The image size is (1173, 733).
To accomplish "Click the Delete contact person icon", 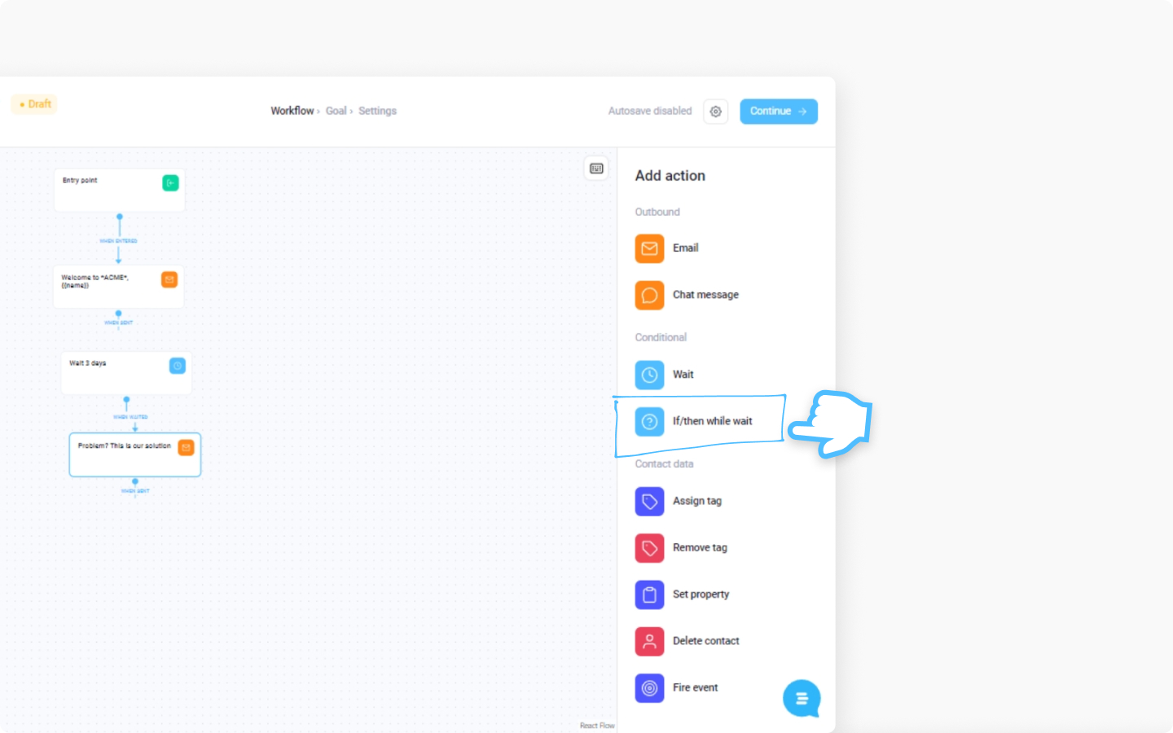I will (649, 641).
